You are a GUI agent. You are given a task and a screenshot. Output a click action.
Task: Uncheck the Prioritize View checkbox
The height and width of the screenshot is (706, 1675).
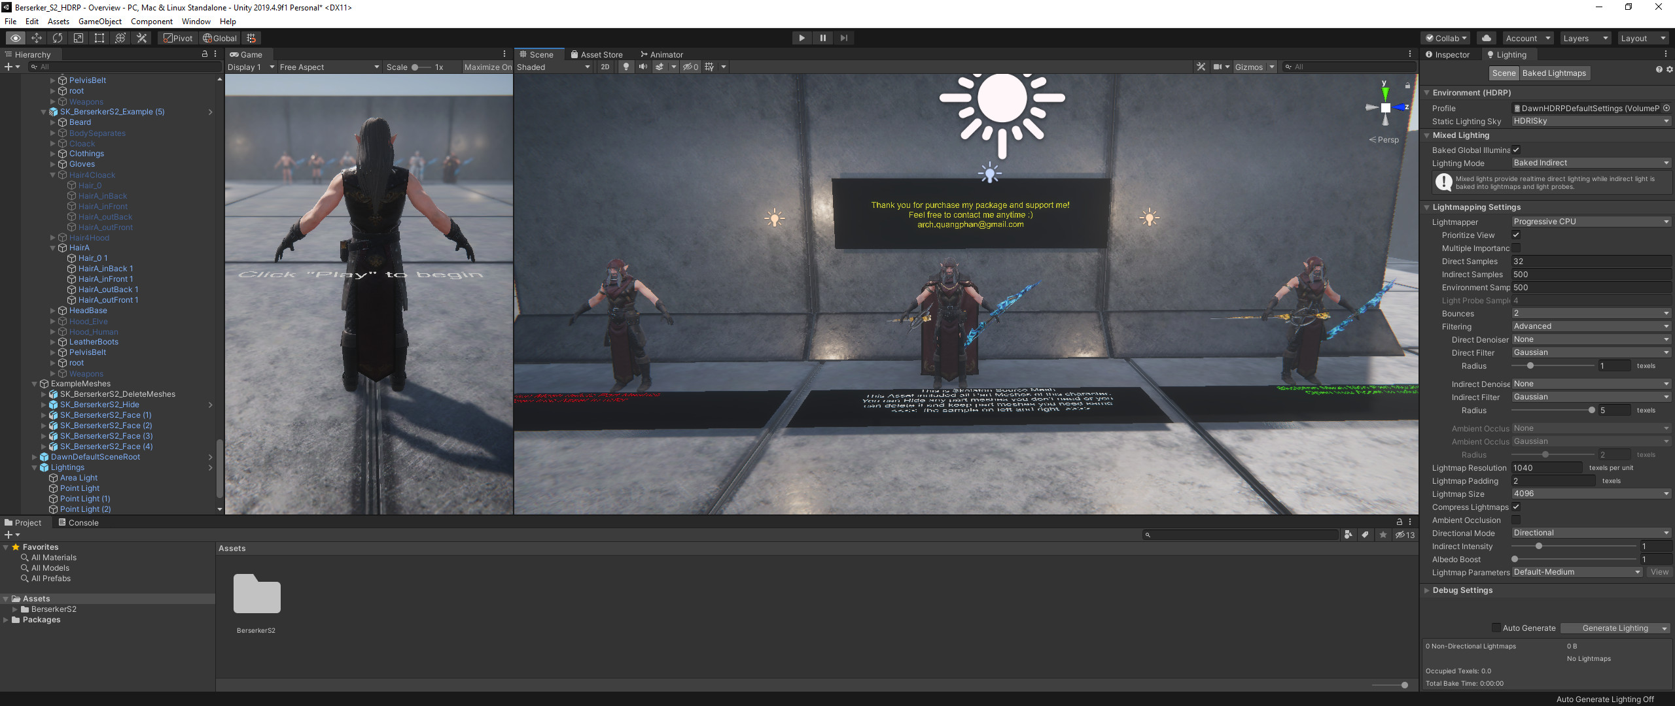(1516, 235)
